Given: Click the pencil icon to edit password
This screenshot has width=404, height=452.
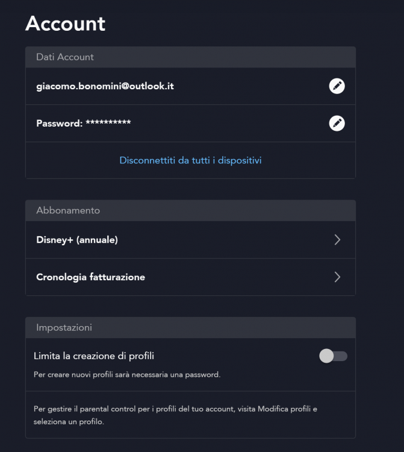Looking at the screenshot, I should click(337, 124).
